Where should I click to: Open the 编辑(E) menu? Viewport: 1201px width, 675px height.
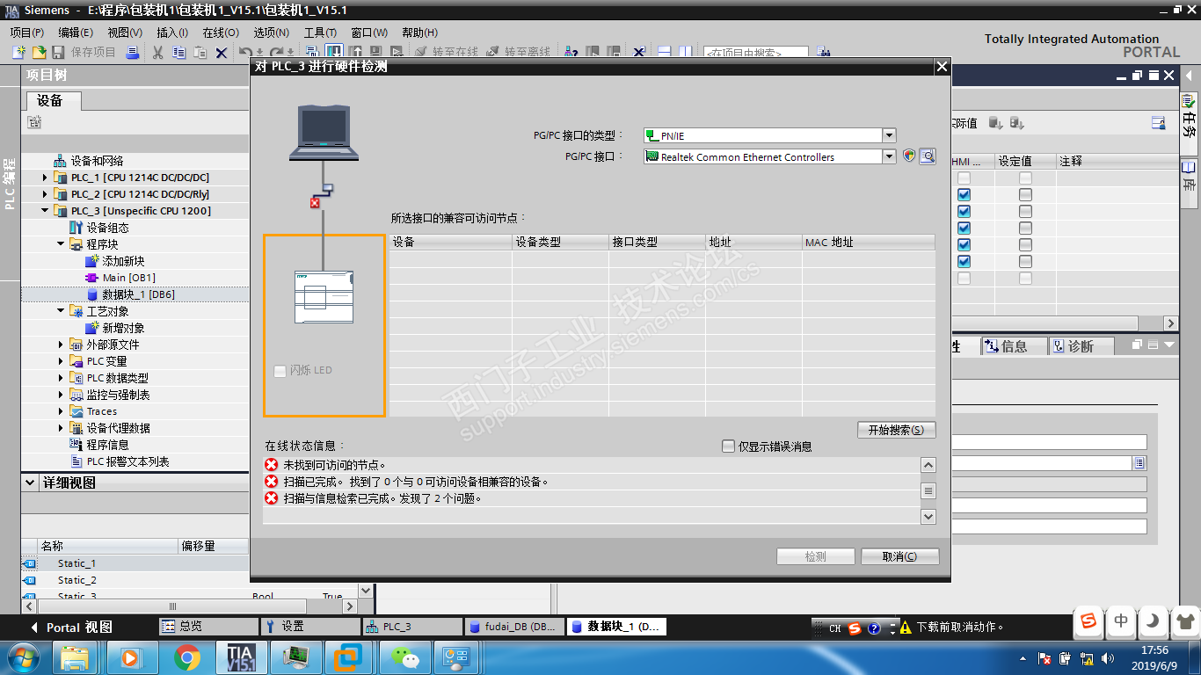coord(76,33)
